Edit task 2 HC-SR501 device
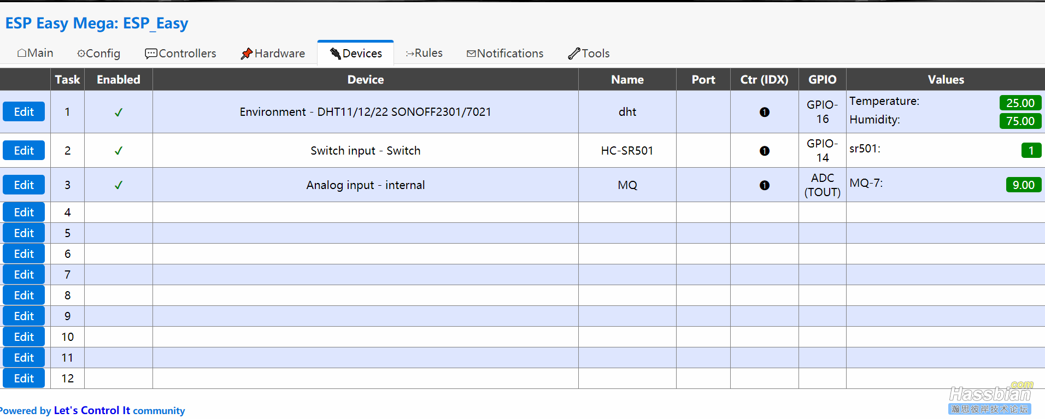This screenshot has height=419, width=1045. 24,150
